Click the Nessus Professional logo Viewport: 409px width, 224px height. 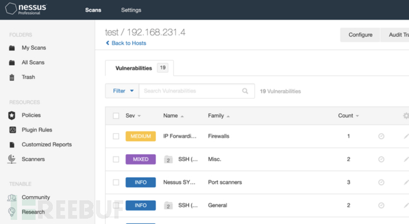26,9
